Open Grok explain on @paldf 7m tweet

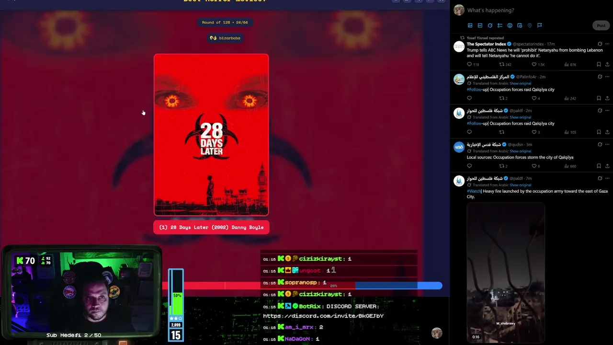tap(600, 178)
